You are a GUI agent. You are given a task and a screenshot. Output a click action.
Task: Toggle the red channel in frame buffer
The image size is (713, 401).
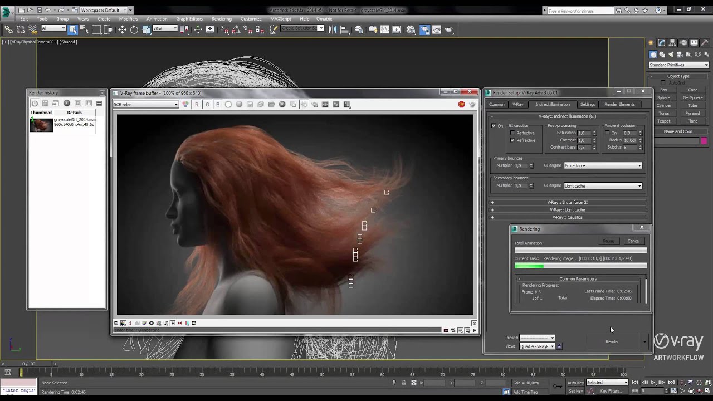197,105
